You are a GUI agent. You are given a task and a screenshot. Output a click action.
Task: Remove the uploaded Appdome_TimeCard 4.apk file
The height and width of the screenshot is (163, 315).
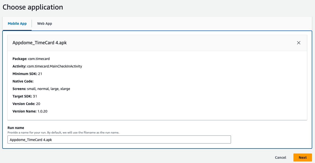coord(298,43)
